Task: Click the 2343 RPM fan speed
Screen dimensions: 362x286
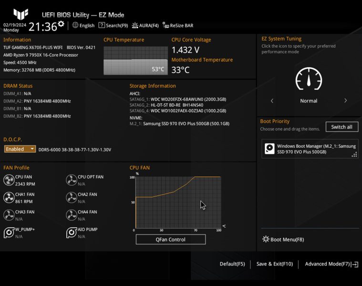Action: click(x=25, y=184)
